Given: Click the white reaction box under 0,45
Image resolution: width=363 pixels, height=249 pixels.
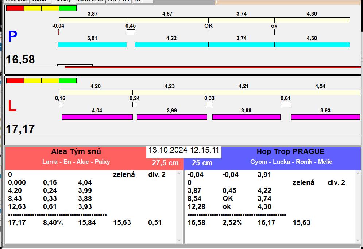Looking at the screenshot, I should [131, 32].
